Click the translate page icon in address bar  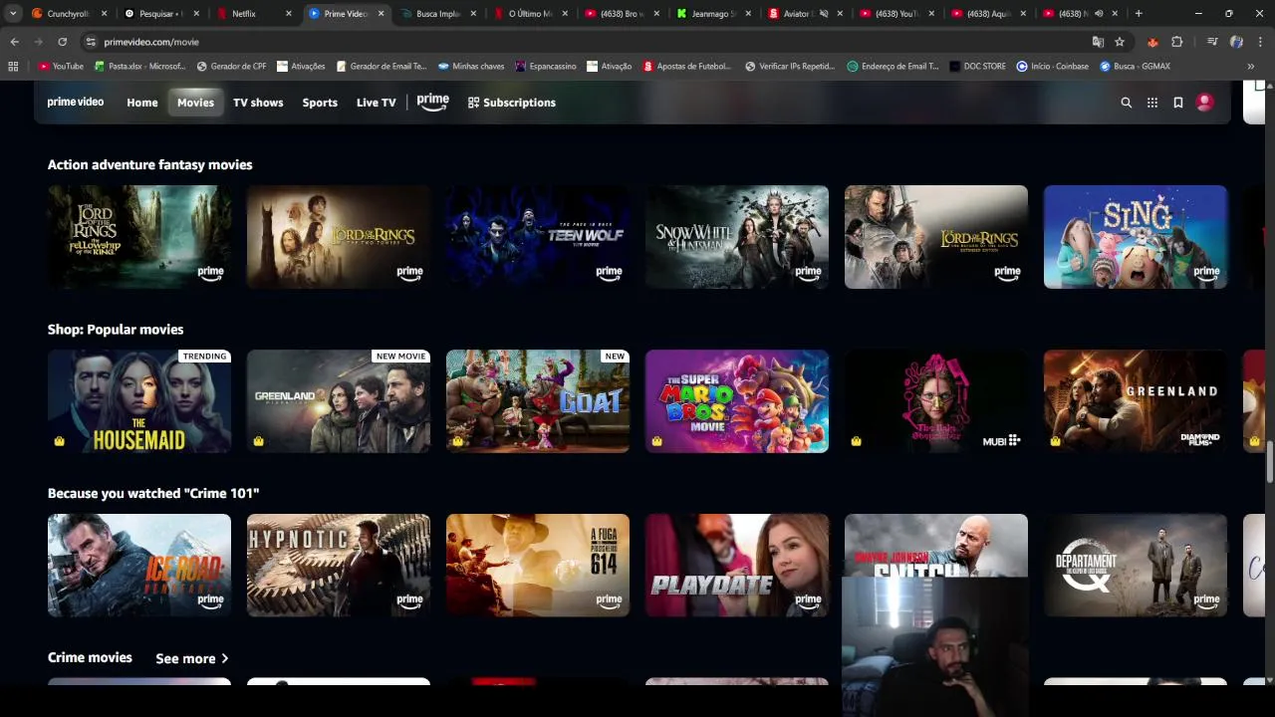tap(1098, 42)
